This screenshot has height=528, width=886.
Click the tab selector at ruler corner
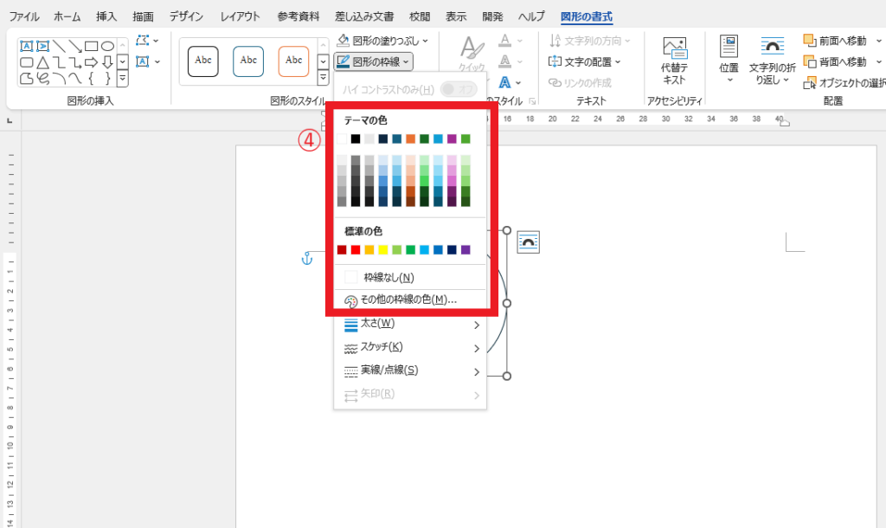10,120
